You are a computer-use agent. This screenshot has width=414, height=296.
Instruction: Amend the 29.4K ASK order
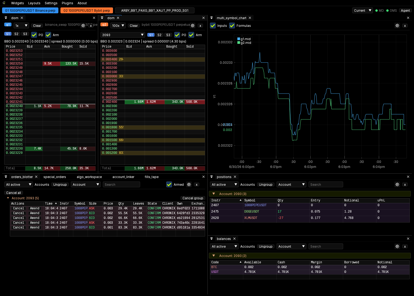[35, 208]
